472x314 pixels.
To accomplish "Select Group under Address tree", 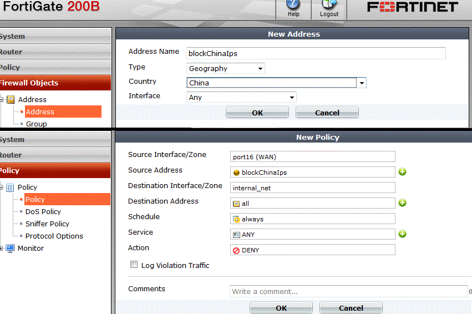I will coord(37,124).
